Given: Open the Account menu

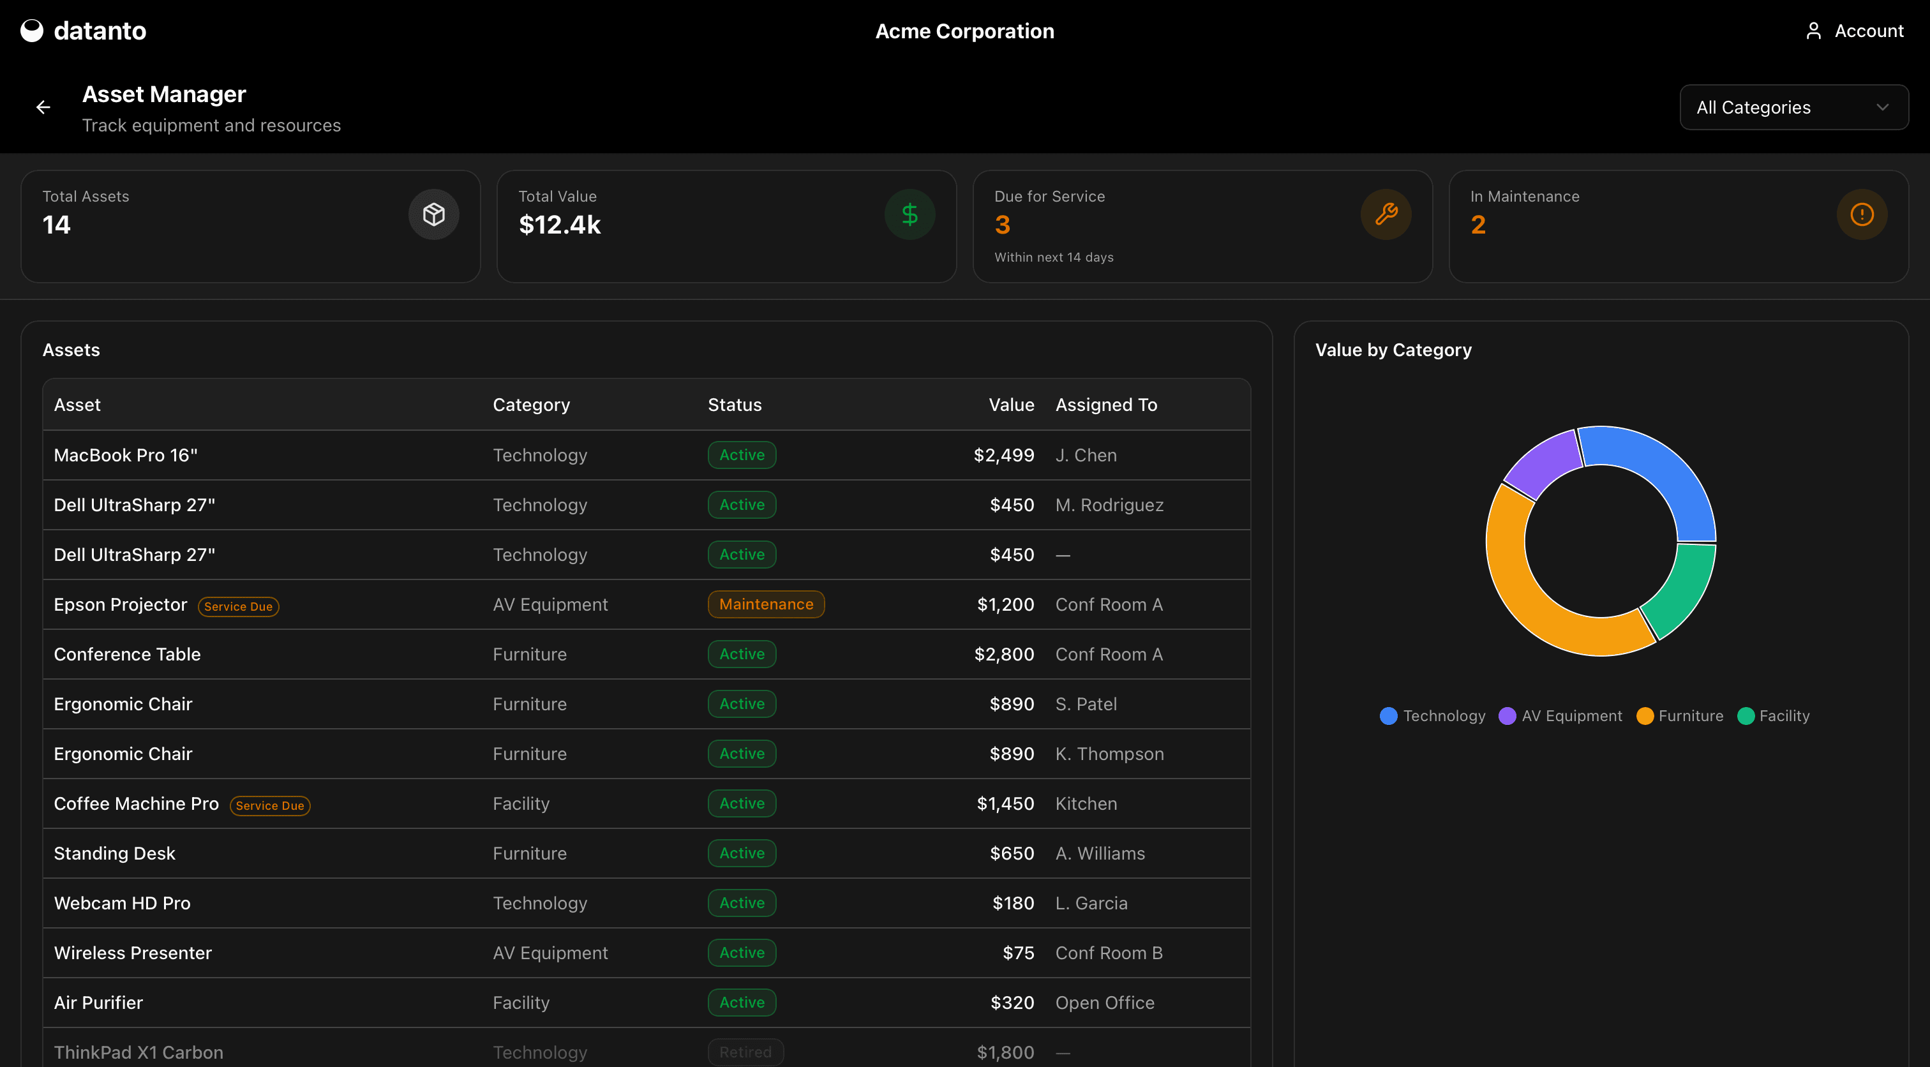Looking at the screenshot, I should 1856,31.
